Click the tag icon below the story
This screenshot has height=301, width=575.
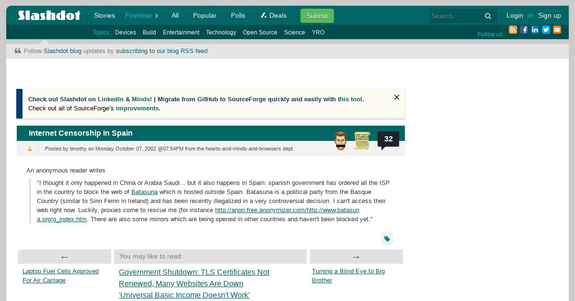click(x=387, y=239)
